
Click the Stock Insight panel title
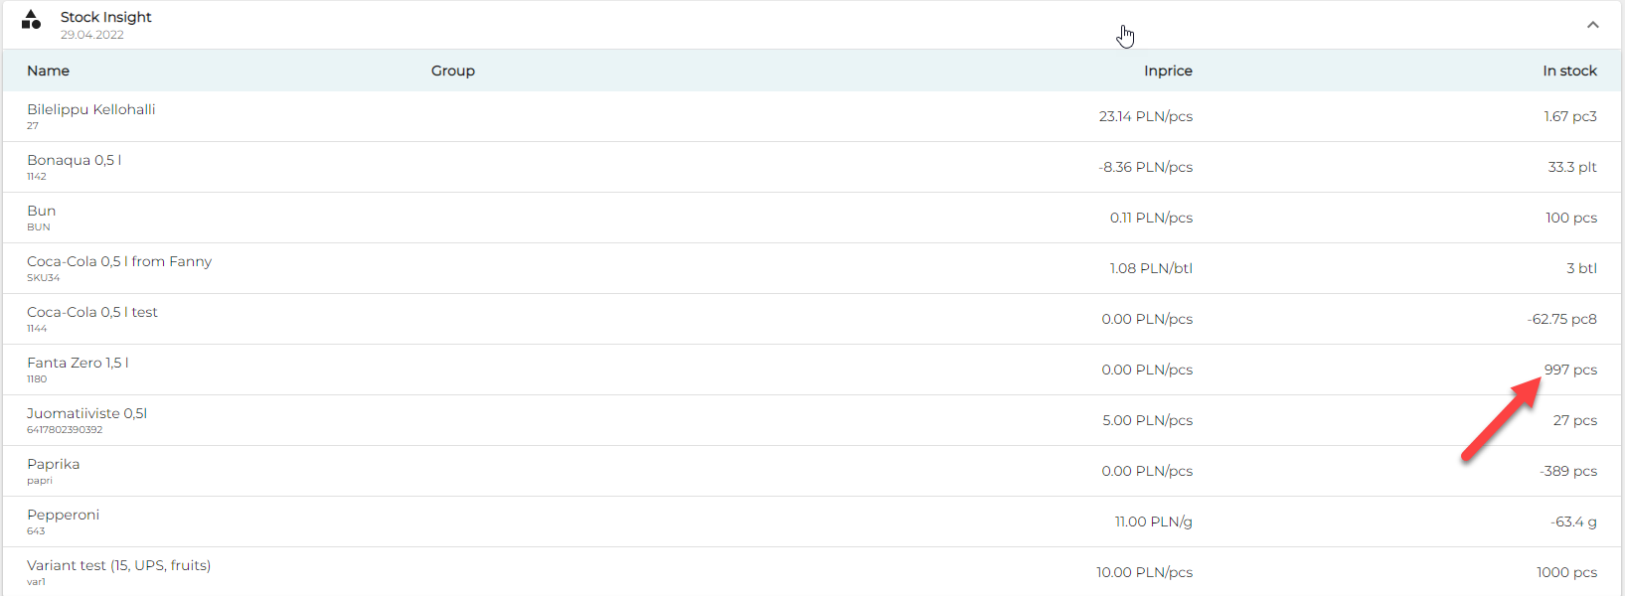(x=105, y=17)
